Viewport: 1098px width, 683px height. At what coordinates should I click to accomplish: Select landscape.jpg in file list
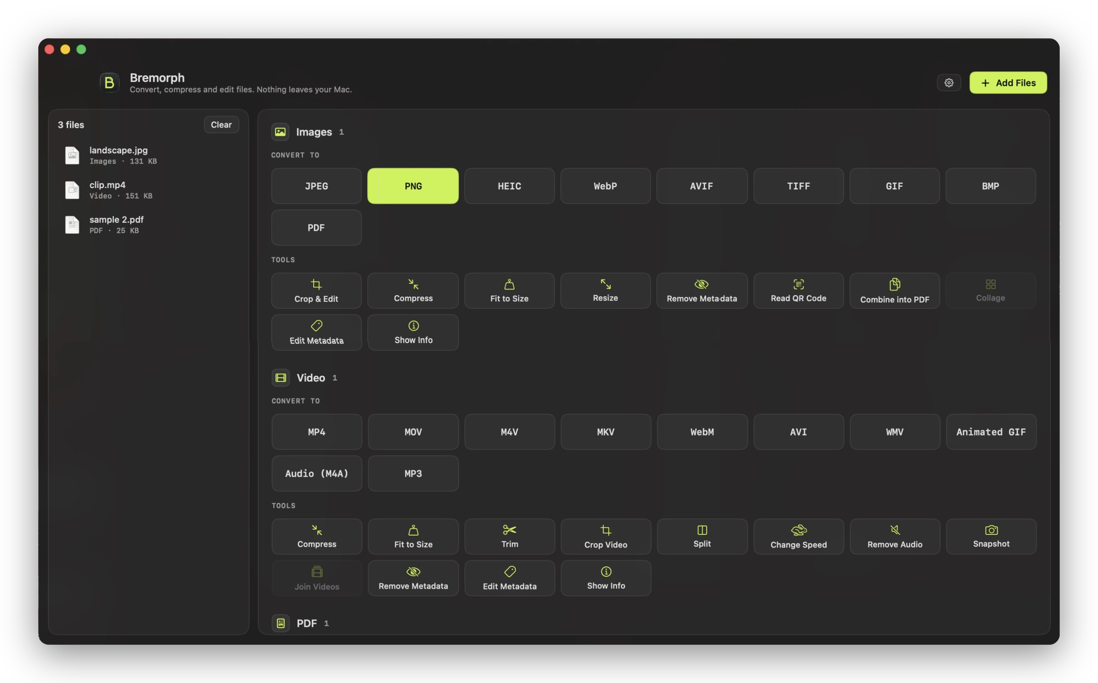click(149, 155)
